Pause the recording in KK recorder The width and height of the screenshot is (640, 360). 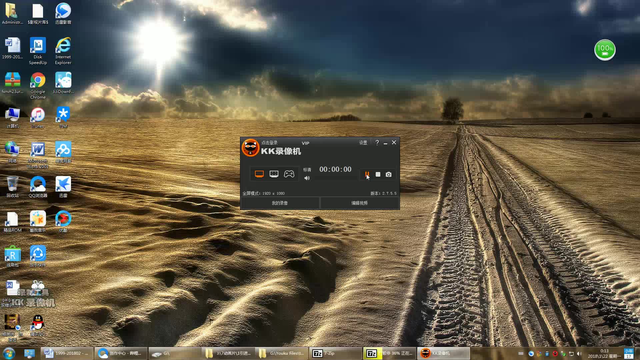367,174
